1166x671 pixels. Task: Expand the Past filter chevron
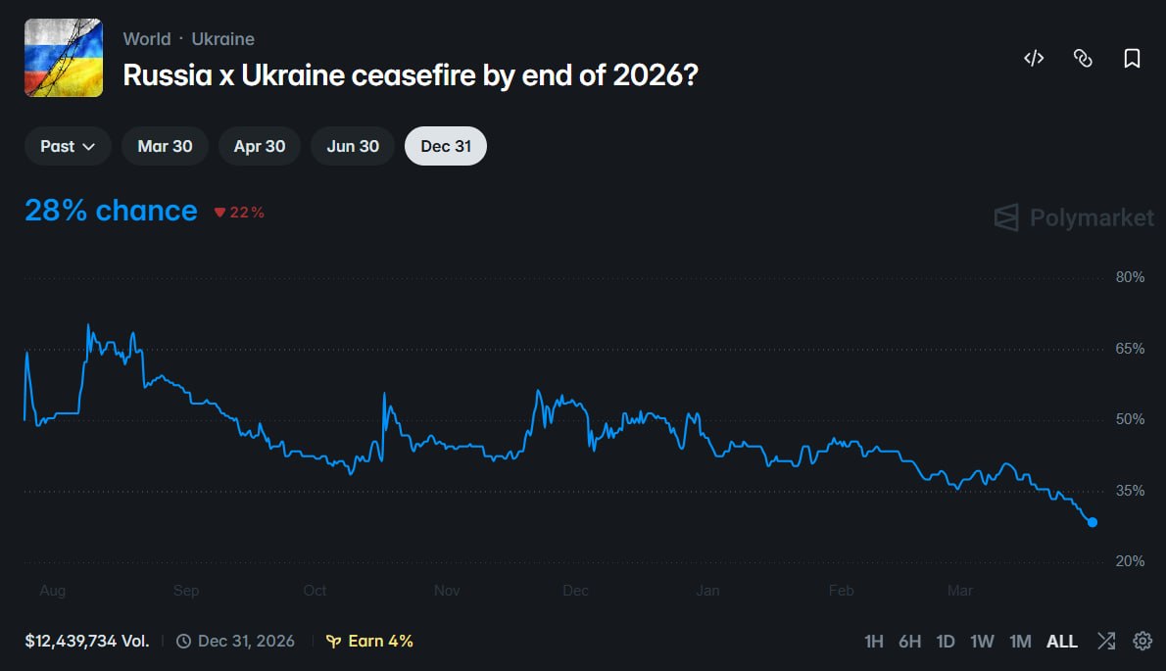tap(90, 146)
